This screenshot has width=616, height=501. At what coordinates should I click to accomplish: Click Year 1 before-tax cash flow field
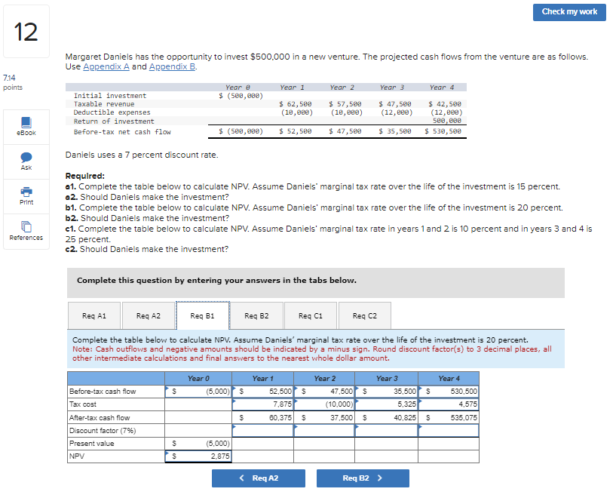point(263,392)
